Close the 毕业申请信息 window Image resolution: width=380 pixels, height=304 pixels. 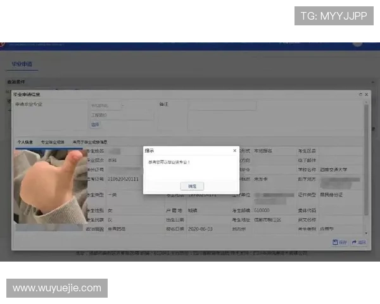tap(366, 94)
